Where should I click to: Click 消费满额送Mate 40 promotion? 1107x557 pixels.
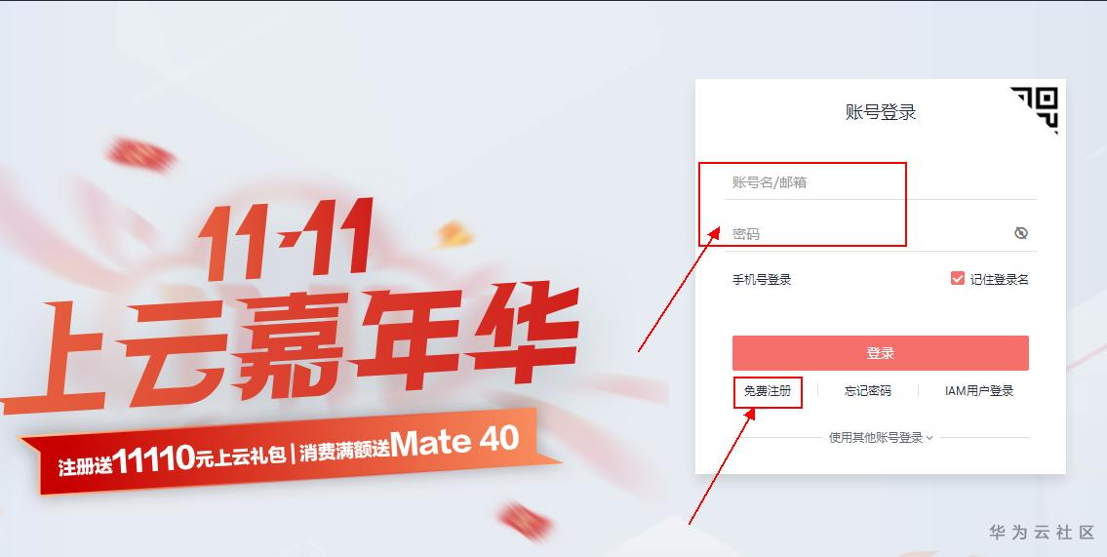coord(409,443)
